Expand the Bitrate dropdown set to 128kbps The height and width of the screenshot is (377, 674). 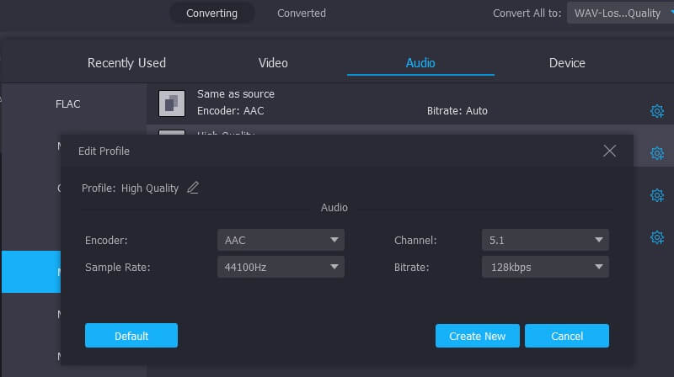point(544,267)
